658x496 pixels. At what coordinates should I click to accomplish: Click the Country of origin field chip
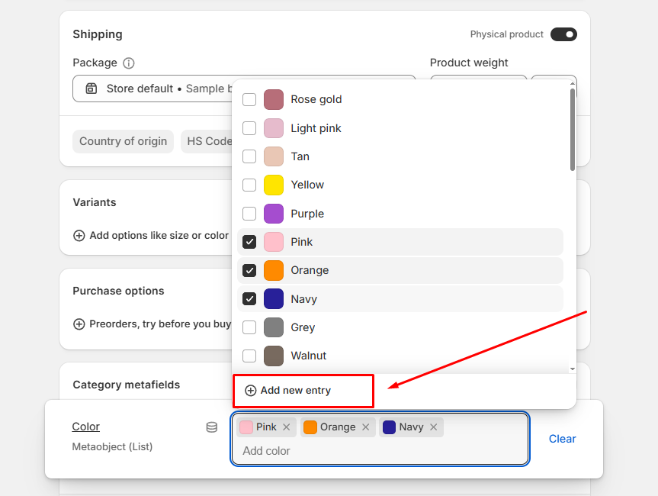click(124, 141)
